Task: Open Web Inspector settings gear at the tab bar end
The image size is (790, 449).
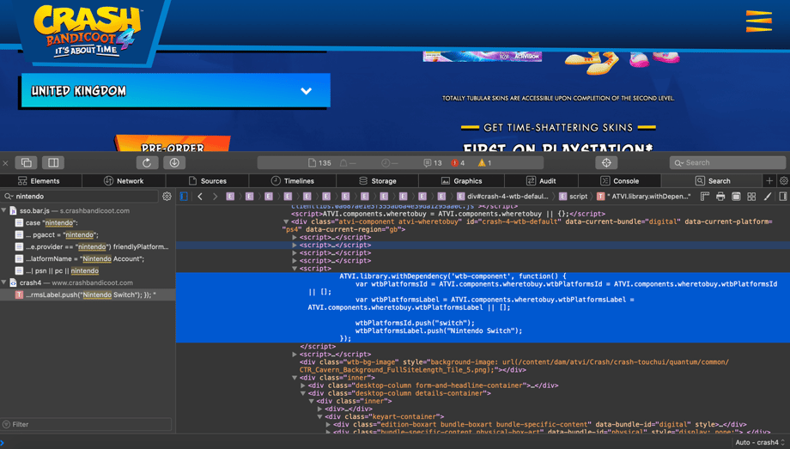Action: pyautogui.click(x=783, y=181)
